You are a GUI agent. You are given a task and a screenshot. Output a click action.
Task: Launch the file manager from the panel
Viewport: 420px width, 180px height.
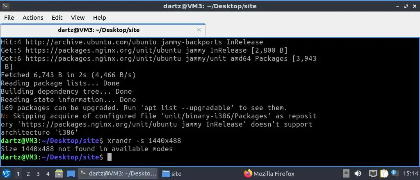point(59,173)
